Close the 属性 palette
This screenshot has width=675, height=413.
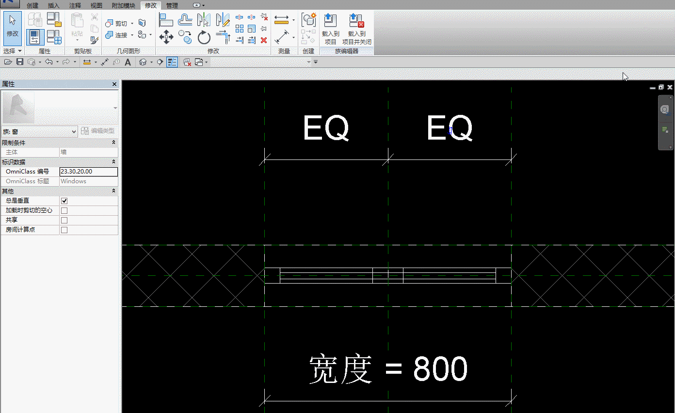click(x=114, y=84)
